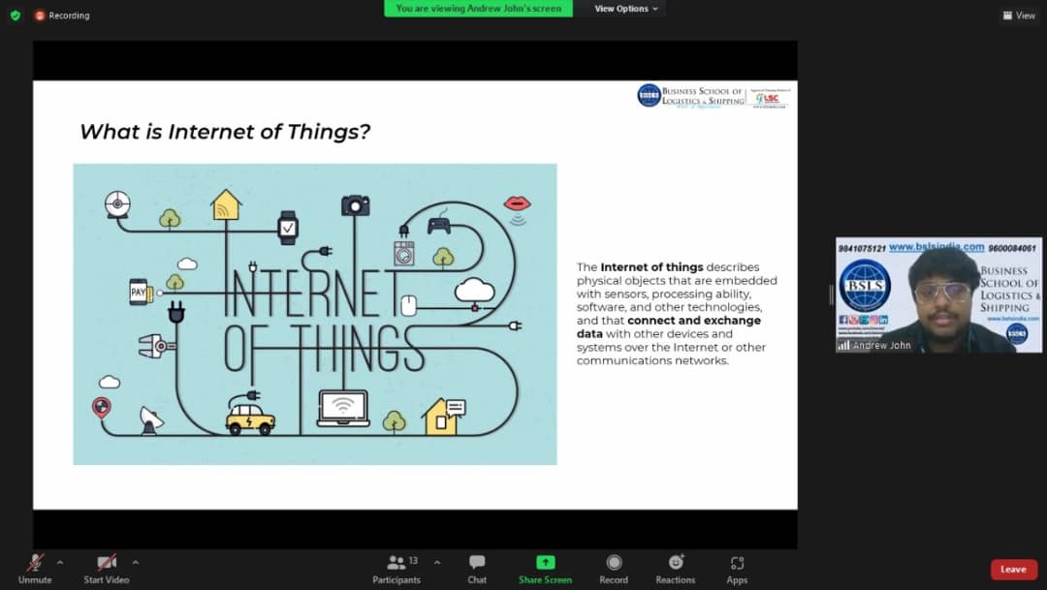The height and width of the screenshot is (590, 1047).
Task: Click the View layout button
Action: [x=1019, y=16]
